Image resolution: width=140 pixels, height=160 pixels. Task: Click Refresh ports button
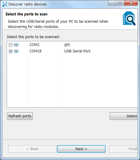click(x=20, y=116)
